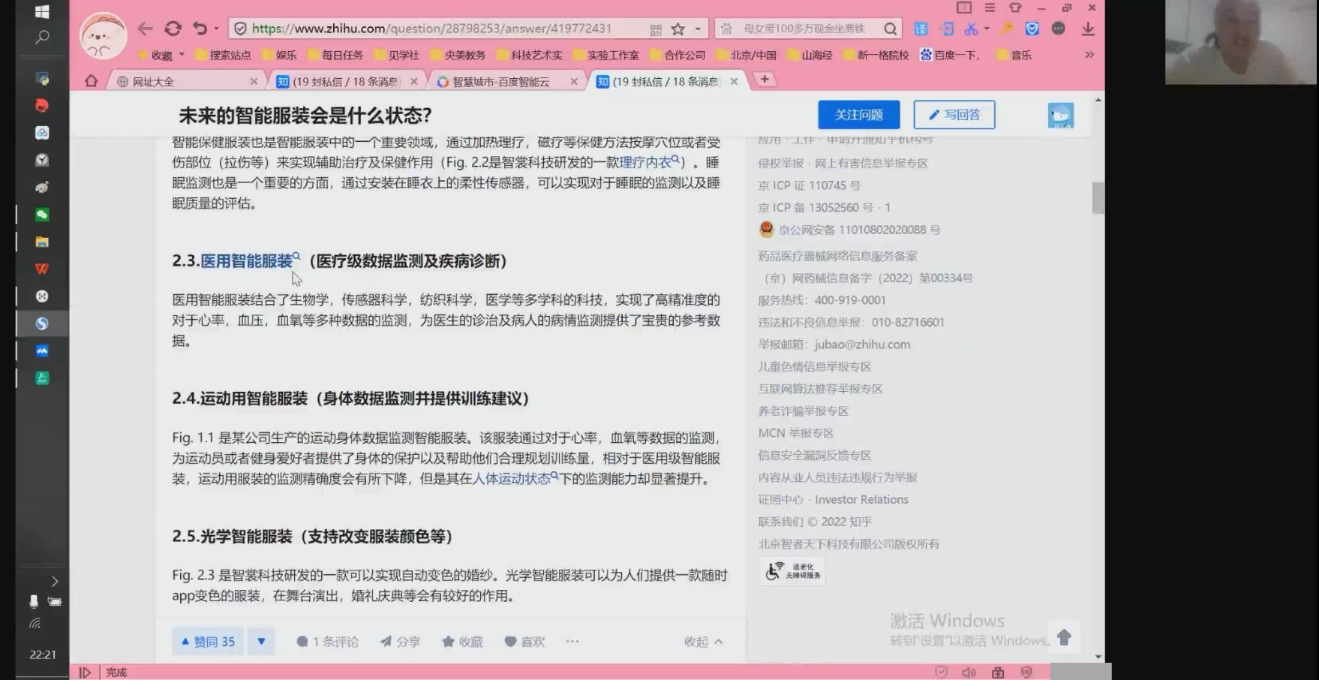Refresh the current webpage
Screen dimensions: 1319x680
[x=174, y=28]
